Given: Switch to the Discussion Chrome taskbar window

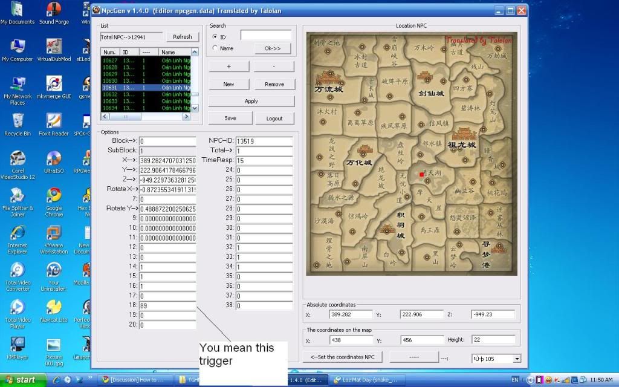Looking at the screenshot, I should click(136, 380).
